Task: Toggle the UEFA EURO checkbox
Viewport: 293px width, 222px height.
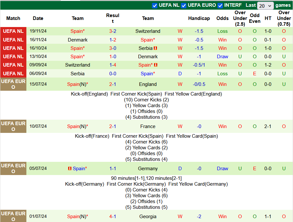Action: pos(184,5)
